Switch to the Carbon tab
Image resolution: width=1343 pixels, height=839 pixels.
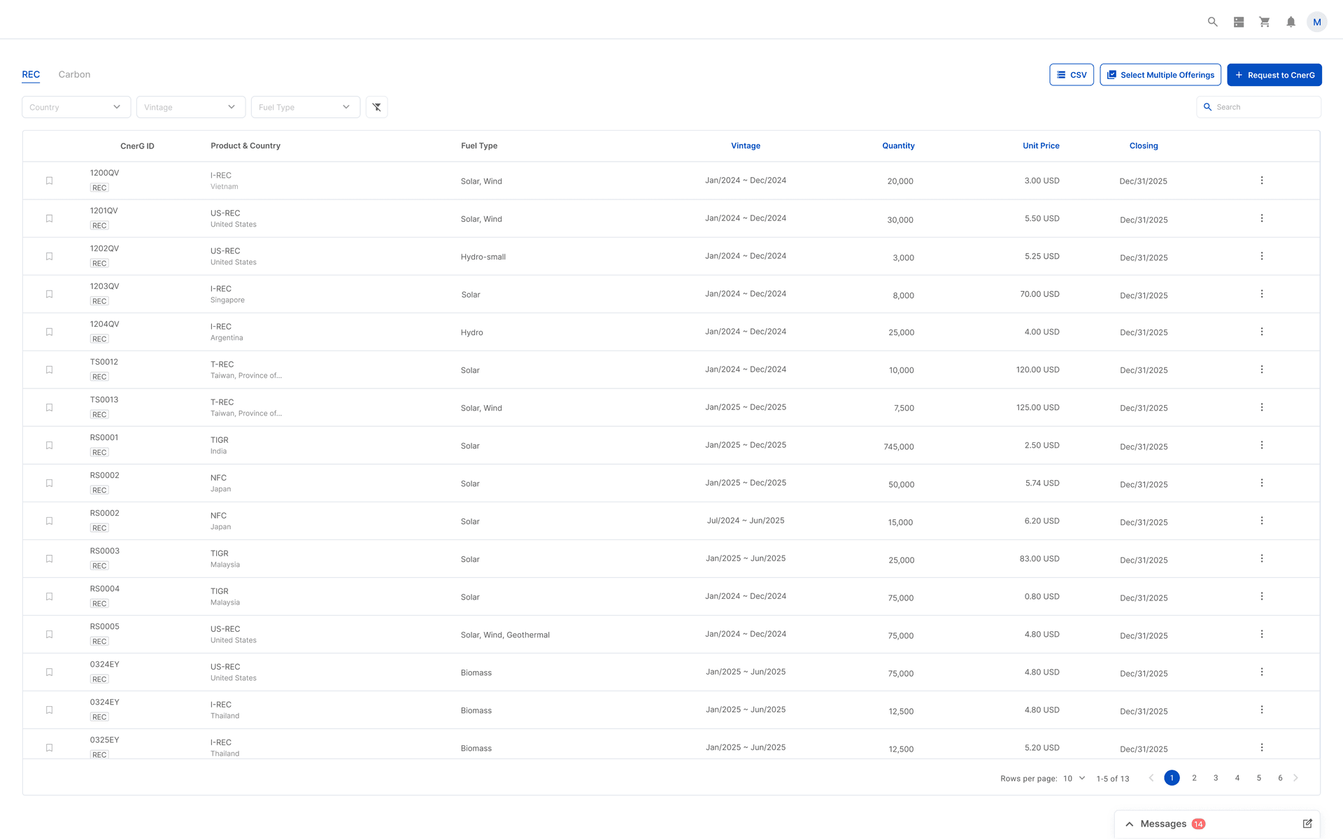(x=74, y=74)
